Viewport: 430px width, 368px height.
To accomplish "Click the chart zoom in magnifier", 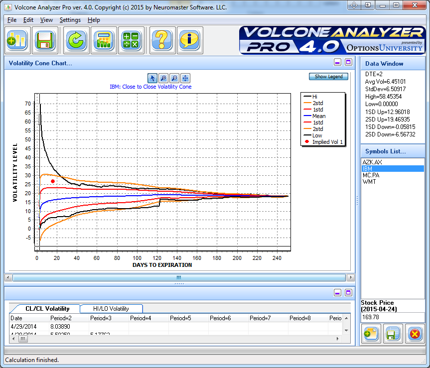I will tap(163, 78).
